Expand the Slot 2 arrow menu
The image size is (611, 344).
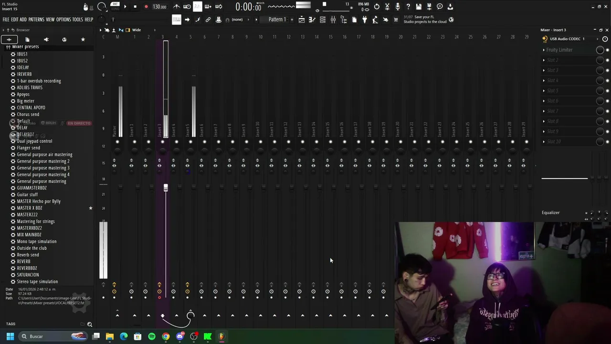coord(544,60)
